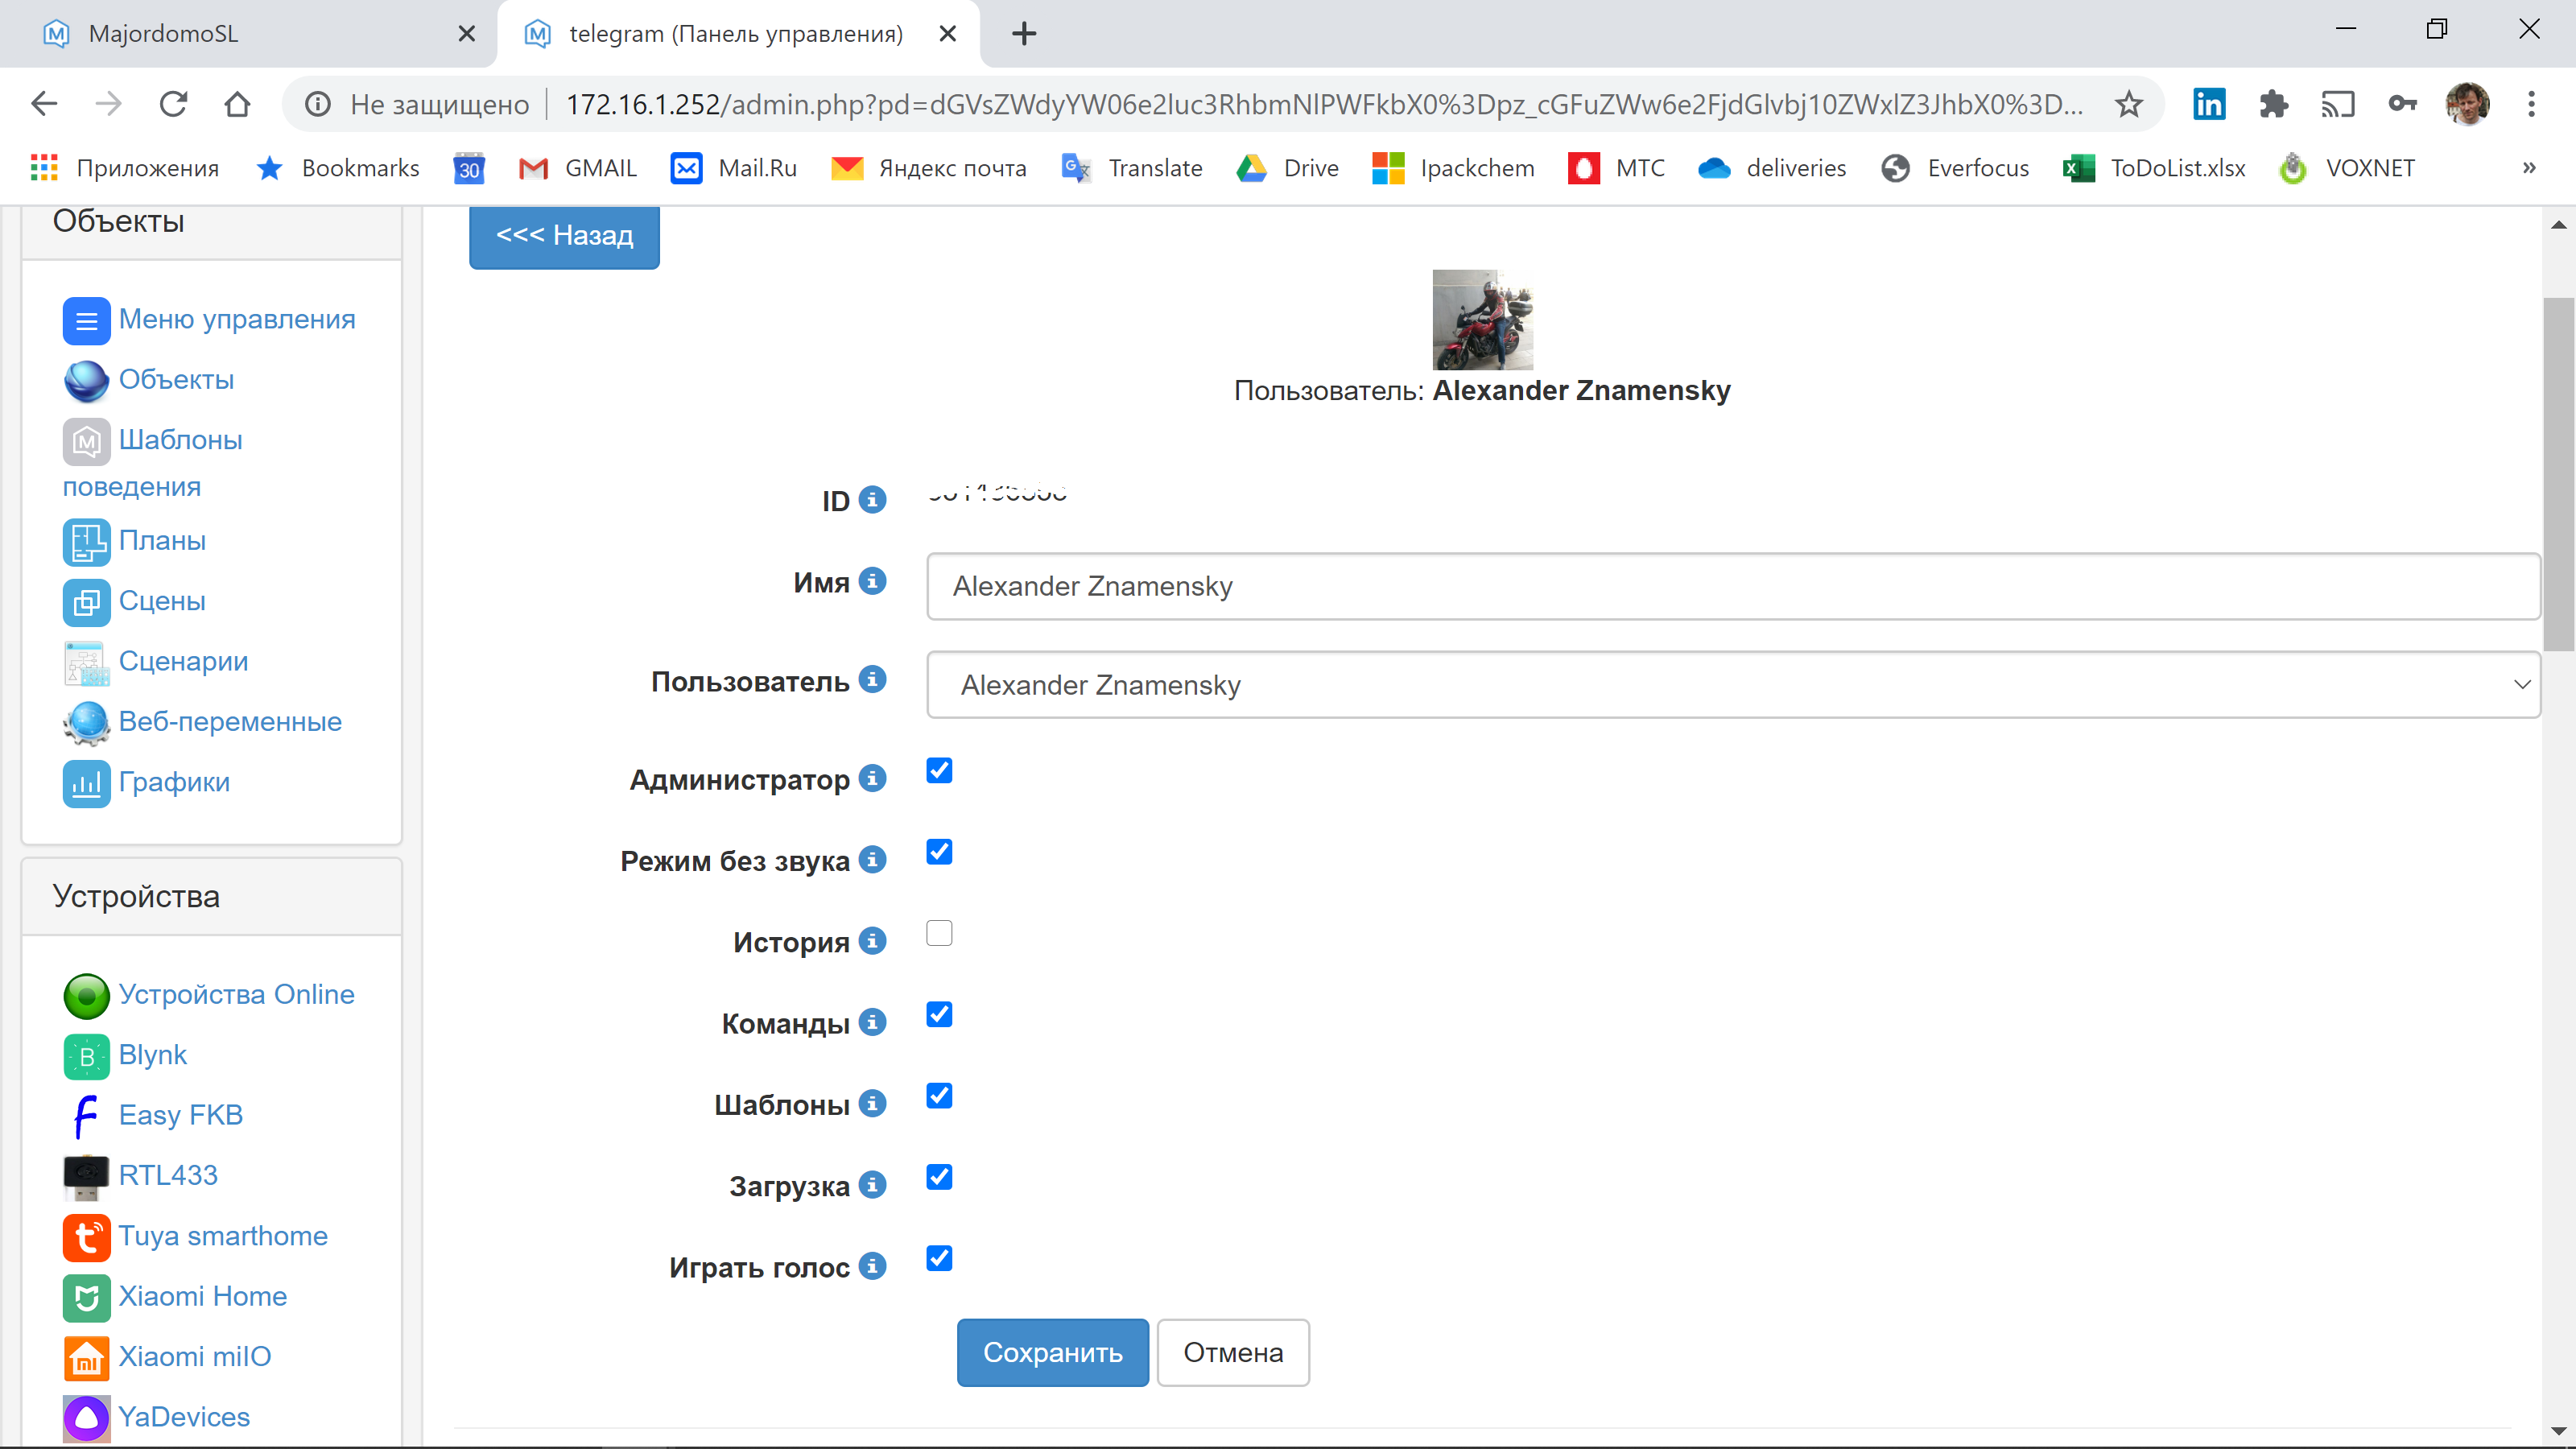Uncheck the Администратор checkbox

(938, 770)
